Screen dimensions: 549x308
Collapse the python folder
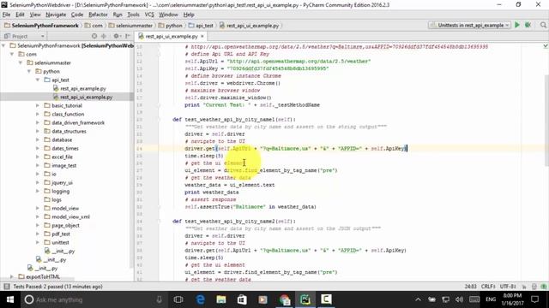click(29, 71)
